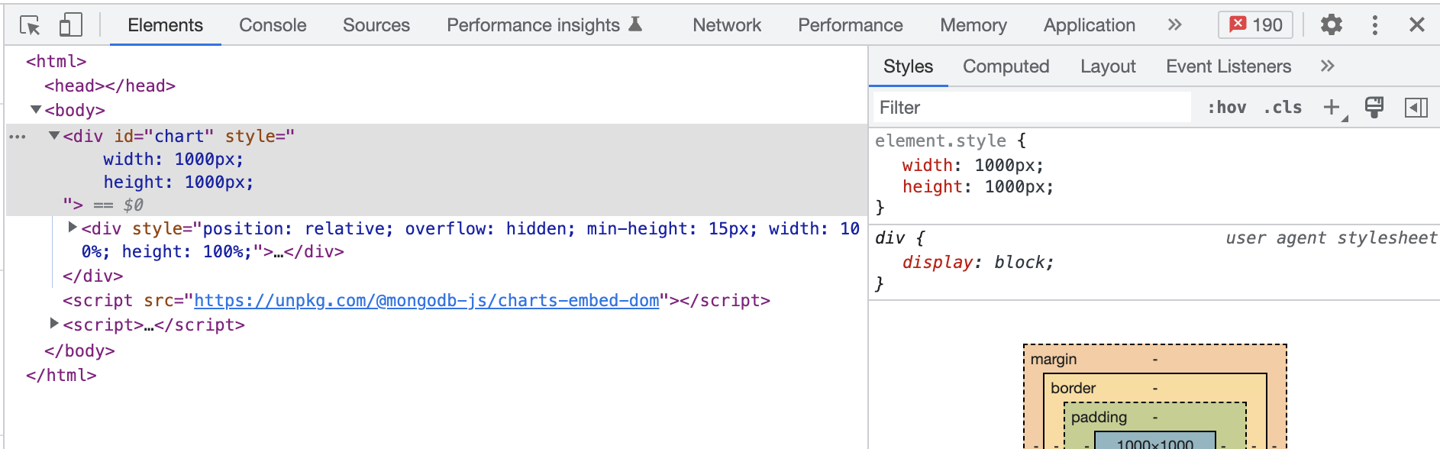Open the Computed styles tab
The image size is (1440, 449).
tap(1006, 66)
